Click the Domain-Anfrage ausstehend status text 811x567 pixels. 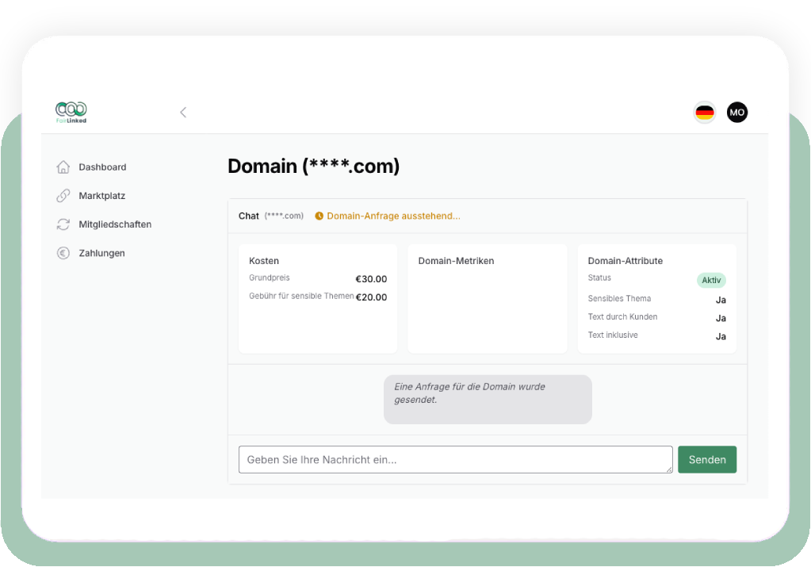tap(393, 216)
